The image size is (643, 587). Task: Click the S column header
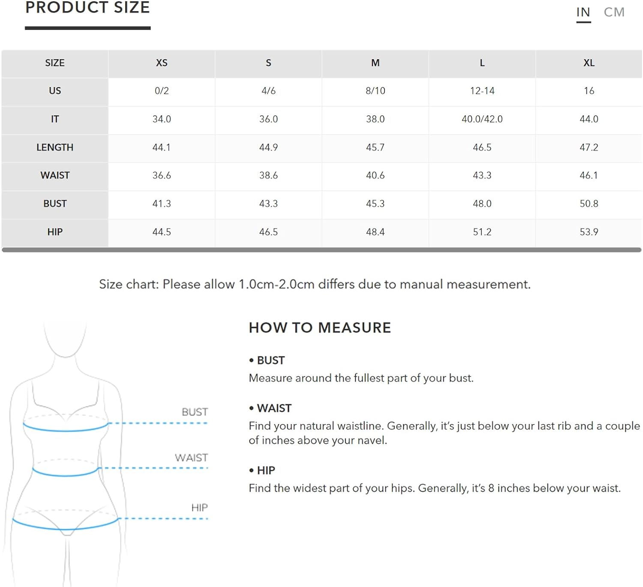pyautogui.click(x=268, y=63)
